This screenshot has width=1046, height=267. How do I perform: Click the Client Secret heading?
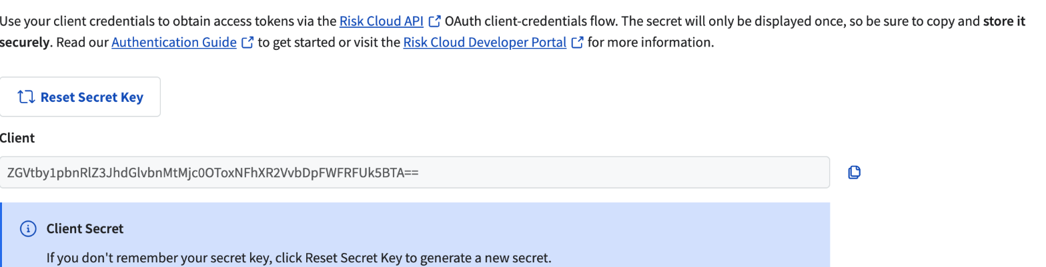(85, 229)
